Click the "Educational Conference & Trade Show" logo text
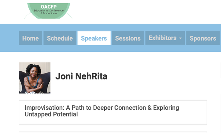 [49, 12]
